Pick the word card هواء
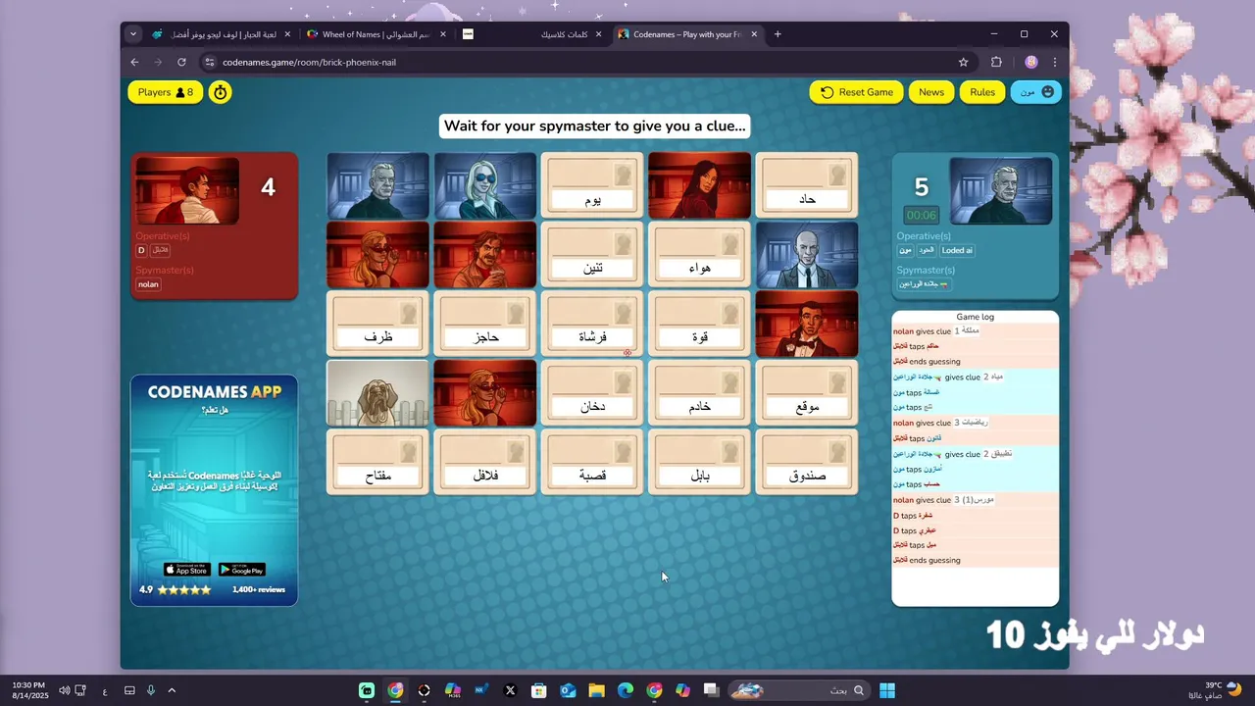The image size is (1255, 706). (x=700, y=254)
